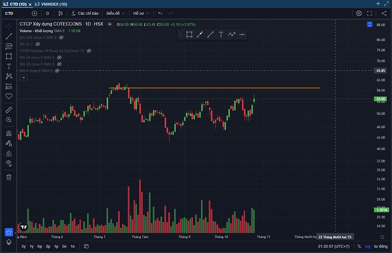The height and width of the screenshot is (253, 392).
Task: Toggle visibility of MA 20 indicator
Action: (x=59, y=64)
